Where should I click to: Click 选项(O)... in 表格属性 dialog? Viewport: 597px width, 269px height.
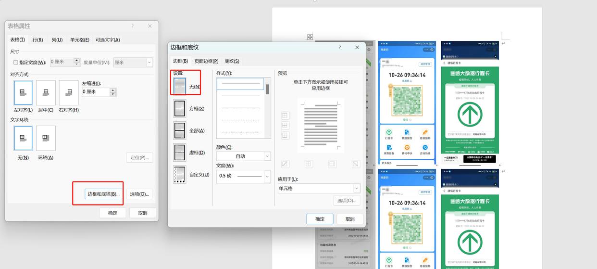click(x=139, y=194)
